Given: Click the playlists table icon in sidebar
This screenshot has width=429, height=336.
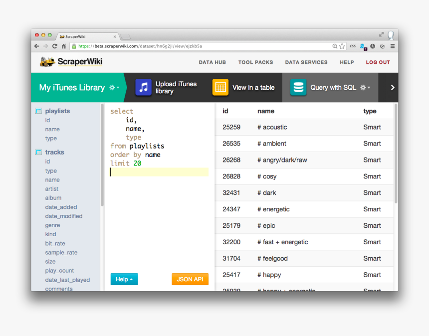Looking at the screenshot, I should [38, 111].
